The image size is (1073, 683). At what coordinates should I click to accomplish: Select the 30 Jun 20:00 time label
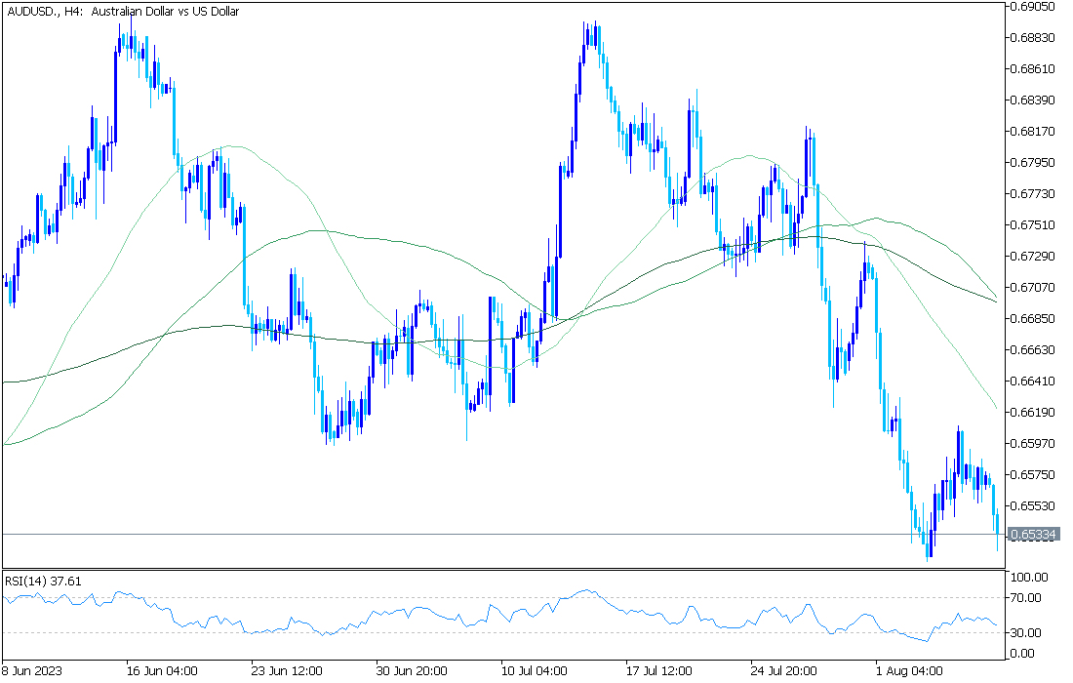click(412, 670)
